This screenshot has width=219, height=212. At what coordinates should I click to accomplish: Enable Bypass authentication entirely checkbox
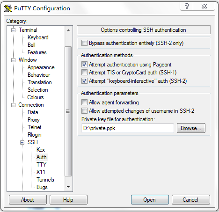pos(84,43)
